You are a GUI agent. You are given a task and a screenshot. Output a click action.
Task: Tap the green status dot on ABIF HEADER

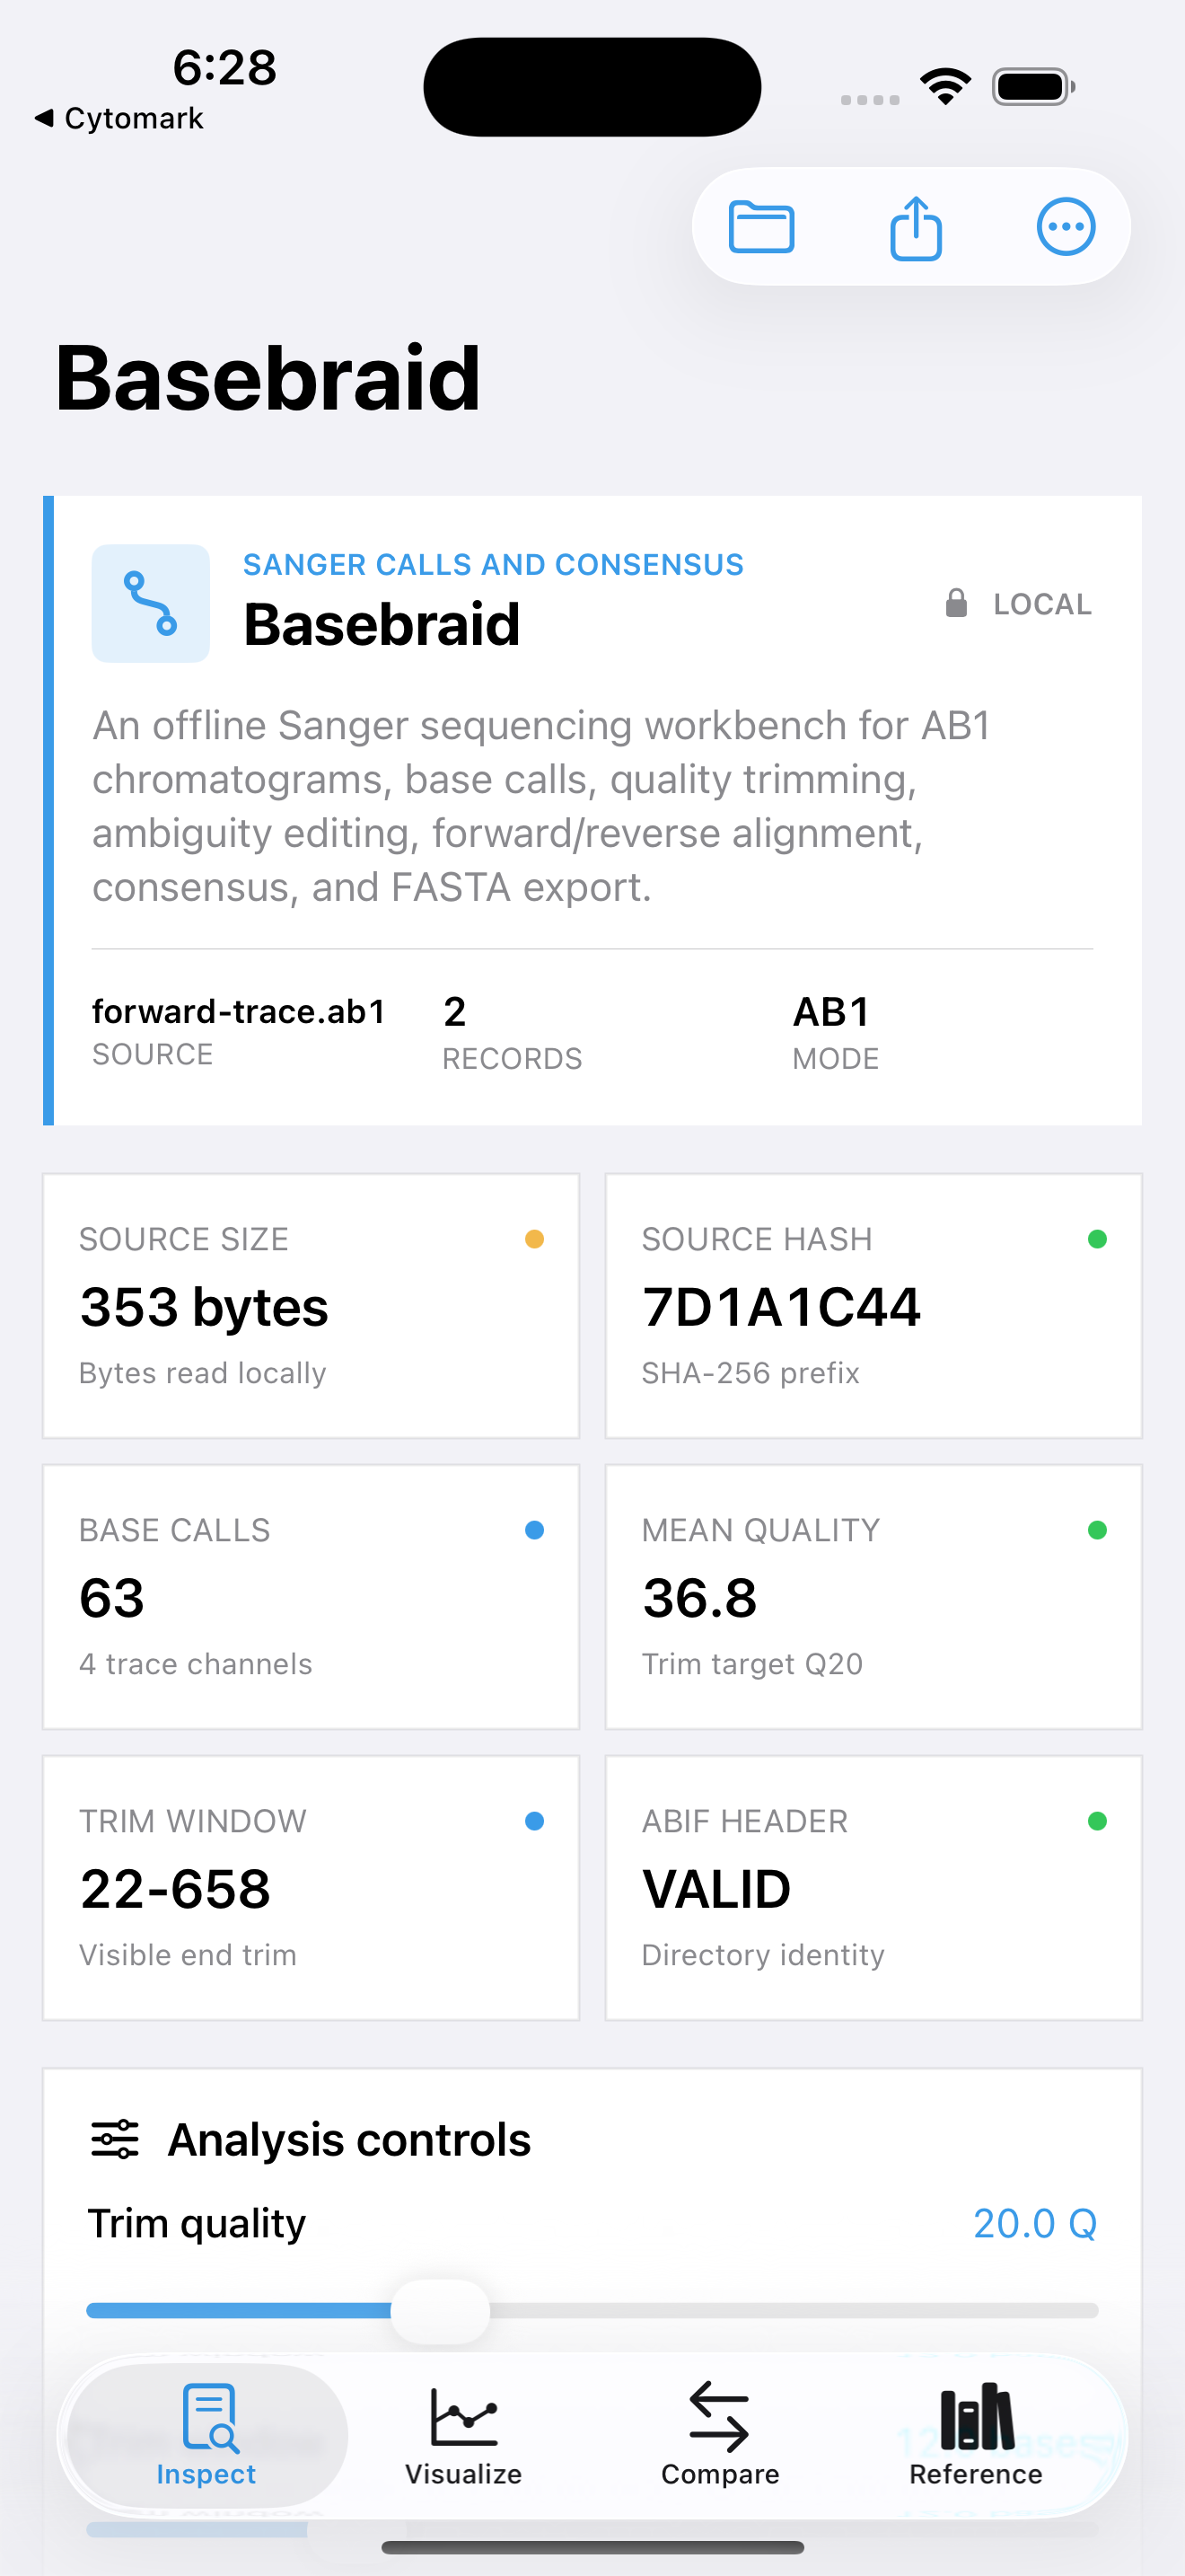coord(1097,1821)
